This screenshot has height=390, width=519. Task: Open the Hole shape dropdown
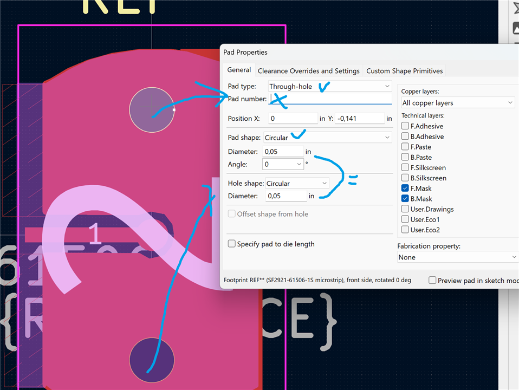297,184
